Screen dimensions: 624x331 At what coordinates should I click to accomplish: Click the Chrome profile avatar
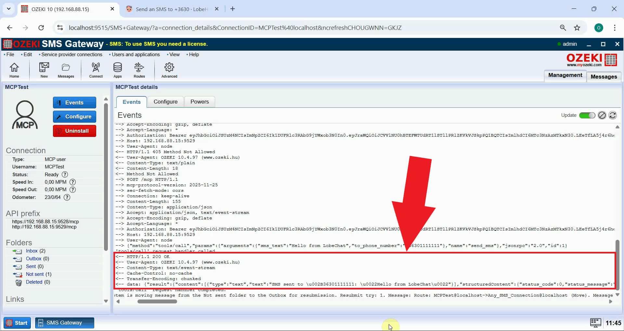pyautogui.click(x=599, y=28)
